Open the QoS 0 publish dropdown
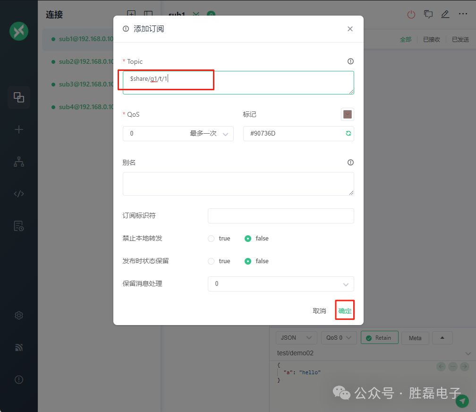Screen dimensions: 476x412 tap(339, 338)
